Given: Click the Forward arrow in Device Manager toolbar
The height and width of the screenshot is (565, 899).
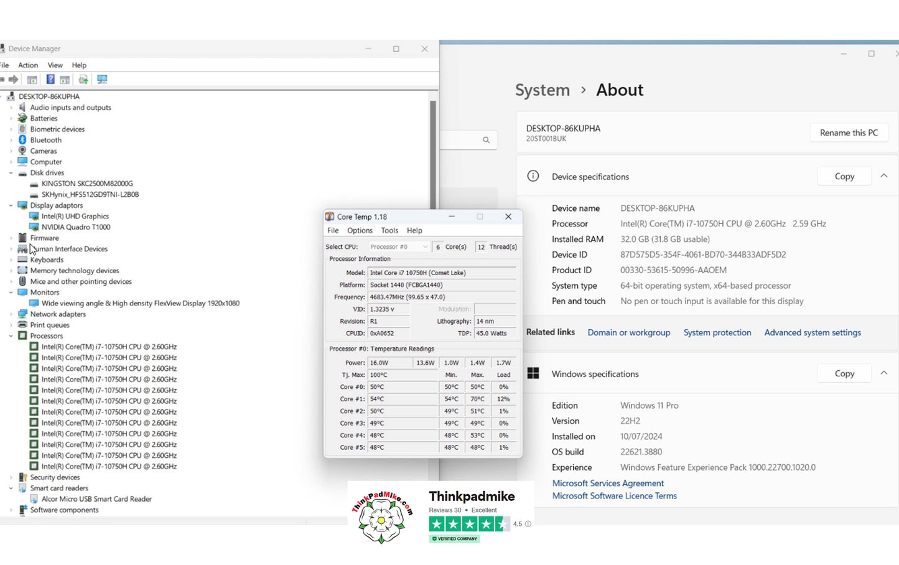Looking at the screenshot, I should (x=13, y=80).
